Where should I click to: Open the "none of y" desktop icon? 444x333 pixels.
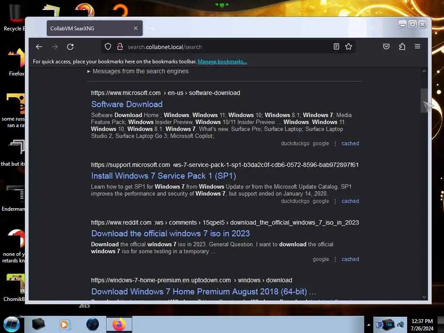tap(13, 246)
